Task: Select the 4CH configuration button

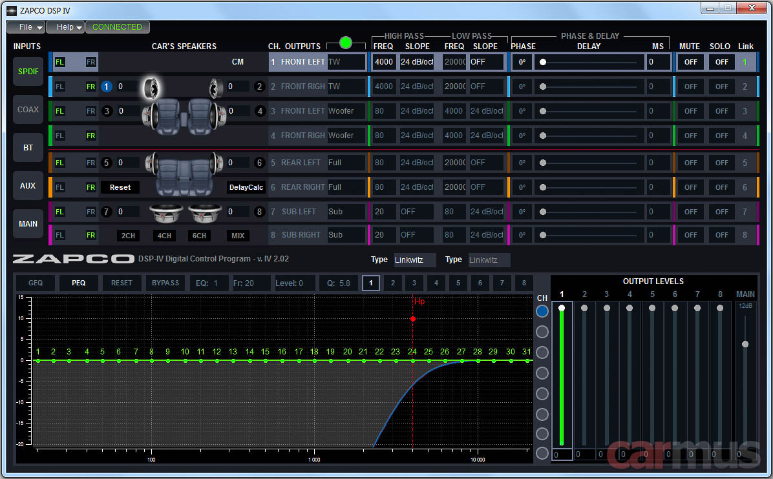Action: point(164,236)
